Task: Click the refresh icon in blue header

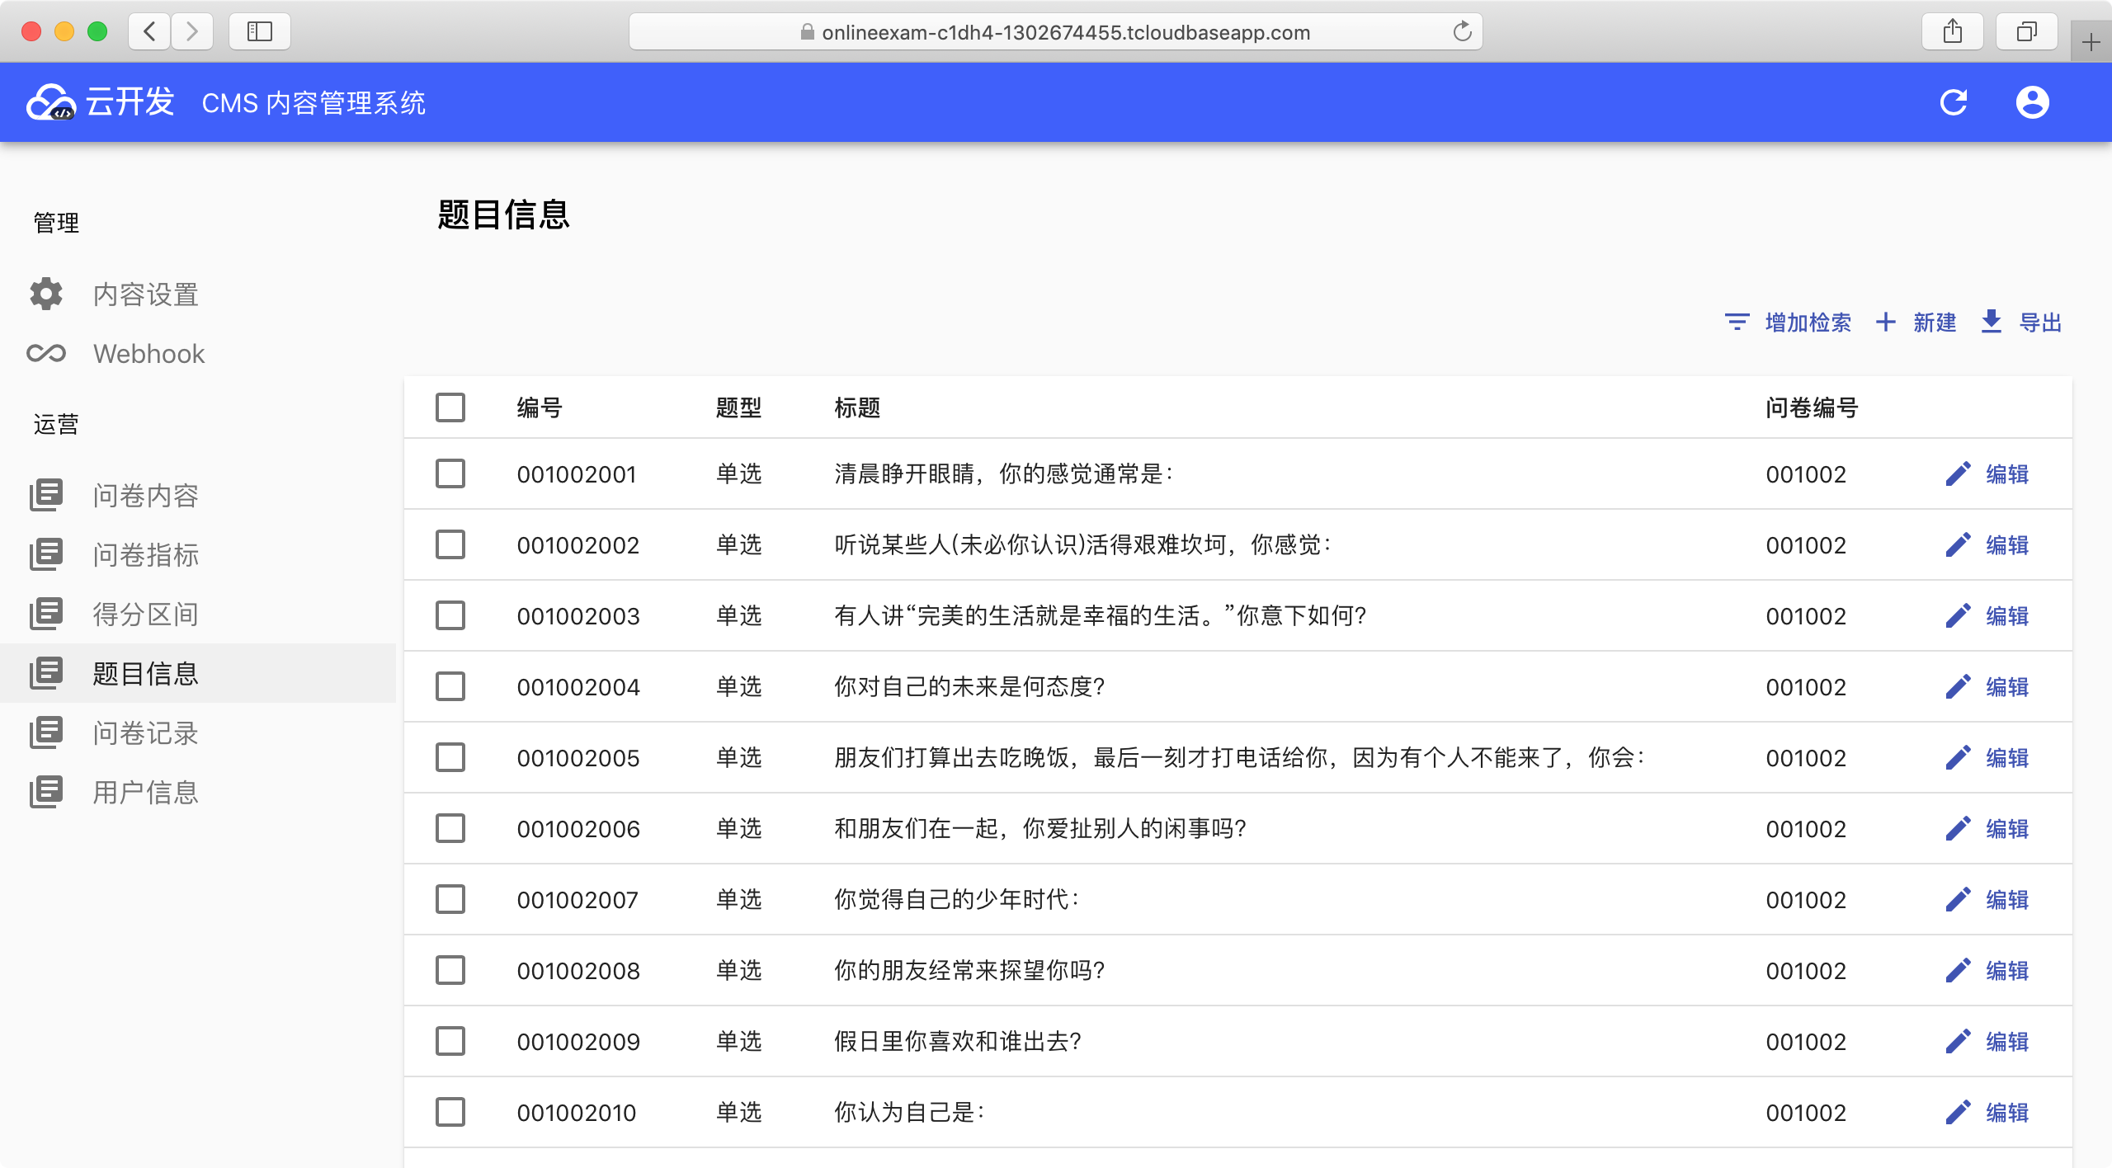Action: [1953, 102]
